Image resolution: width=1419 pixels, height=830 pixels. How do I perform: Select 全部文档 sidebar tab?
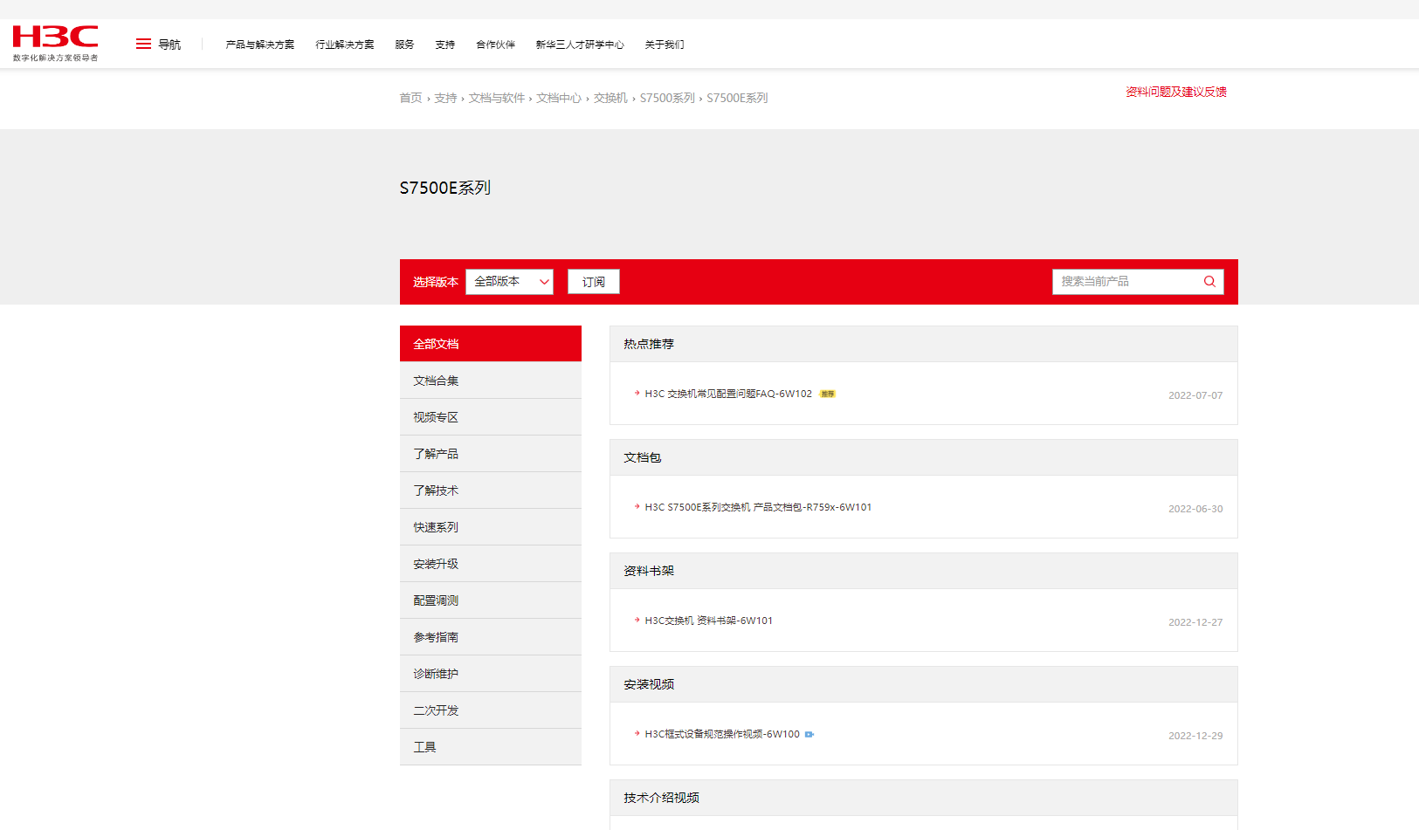tap(491, 344)
